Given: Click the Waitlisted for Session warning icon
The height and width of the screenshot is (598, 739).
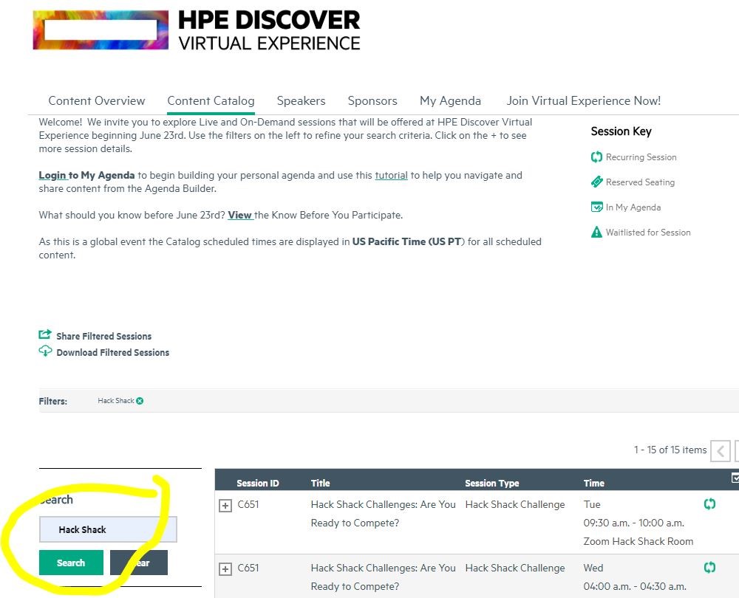Looking at the screenshot, I should (x=596, y=233).
